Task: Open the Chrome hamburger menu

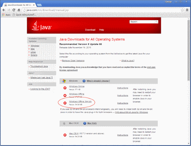Action: click(187, 10)
